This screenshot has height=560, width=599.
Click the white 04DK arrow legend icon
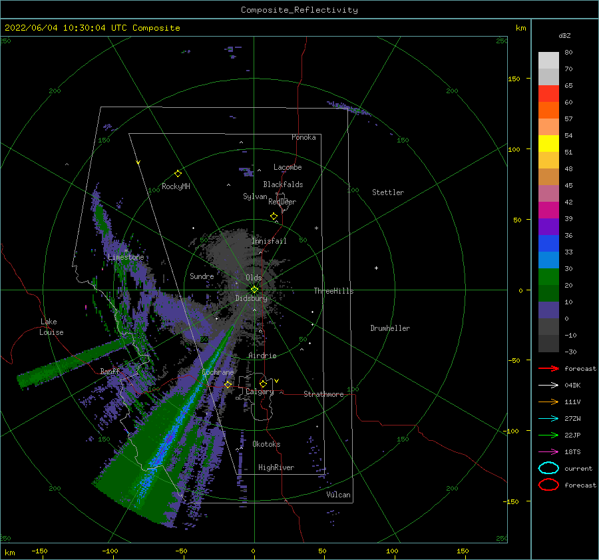[x=548, y=386]
